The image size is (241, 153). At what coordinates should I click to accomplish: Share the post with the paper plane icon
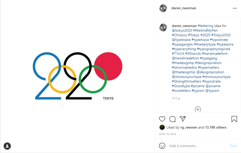183,119
